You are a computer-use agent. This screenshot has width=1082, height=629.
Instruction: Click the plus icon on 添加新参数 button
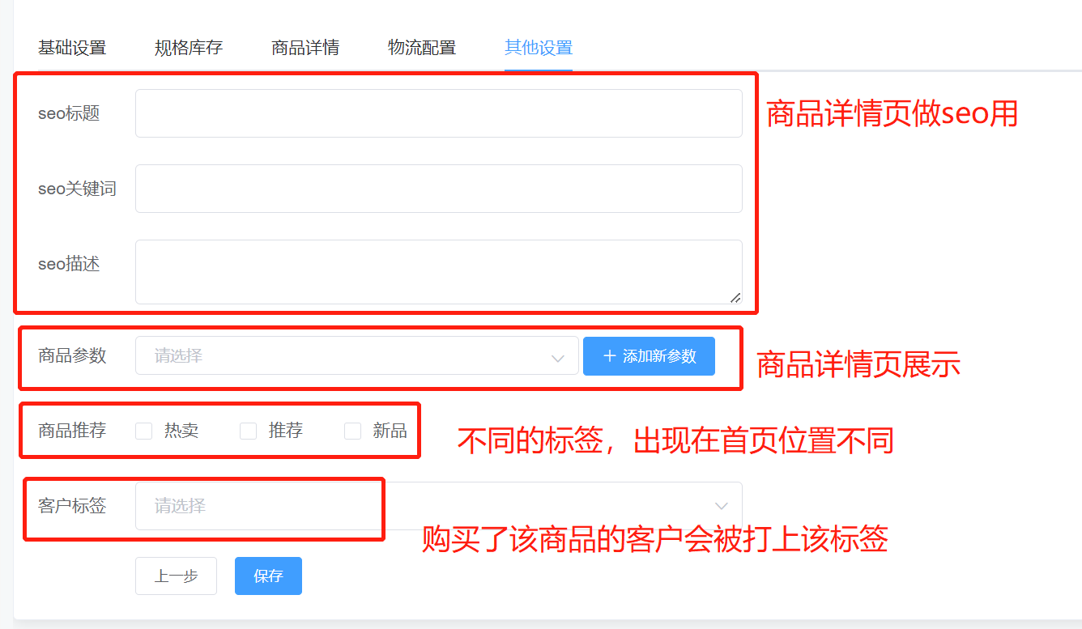[611, 355]
